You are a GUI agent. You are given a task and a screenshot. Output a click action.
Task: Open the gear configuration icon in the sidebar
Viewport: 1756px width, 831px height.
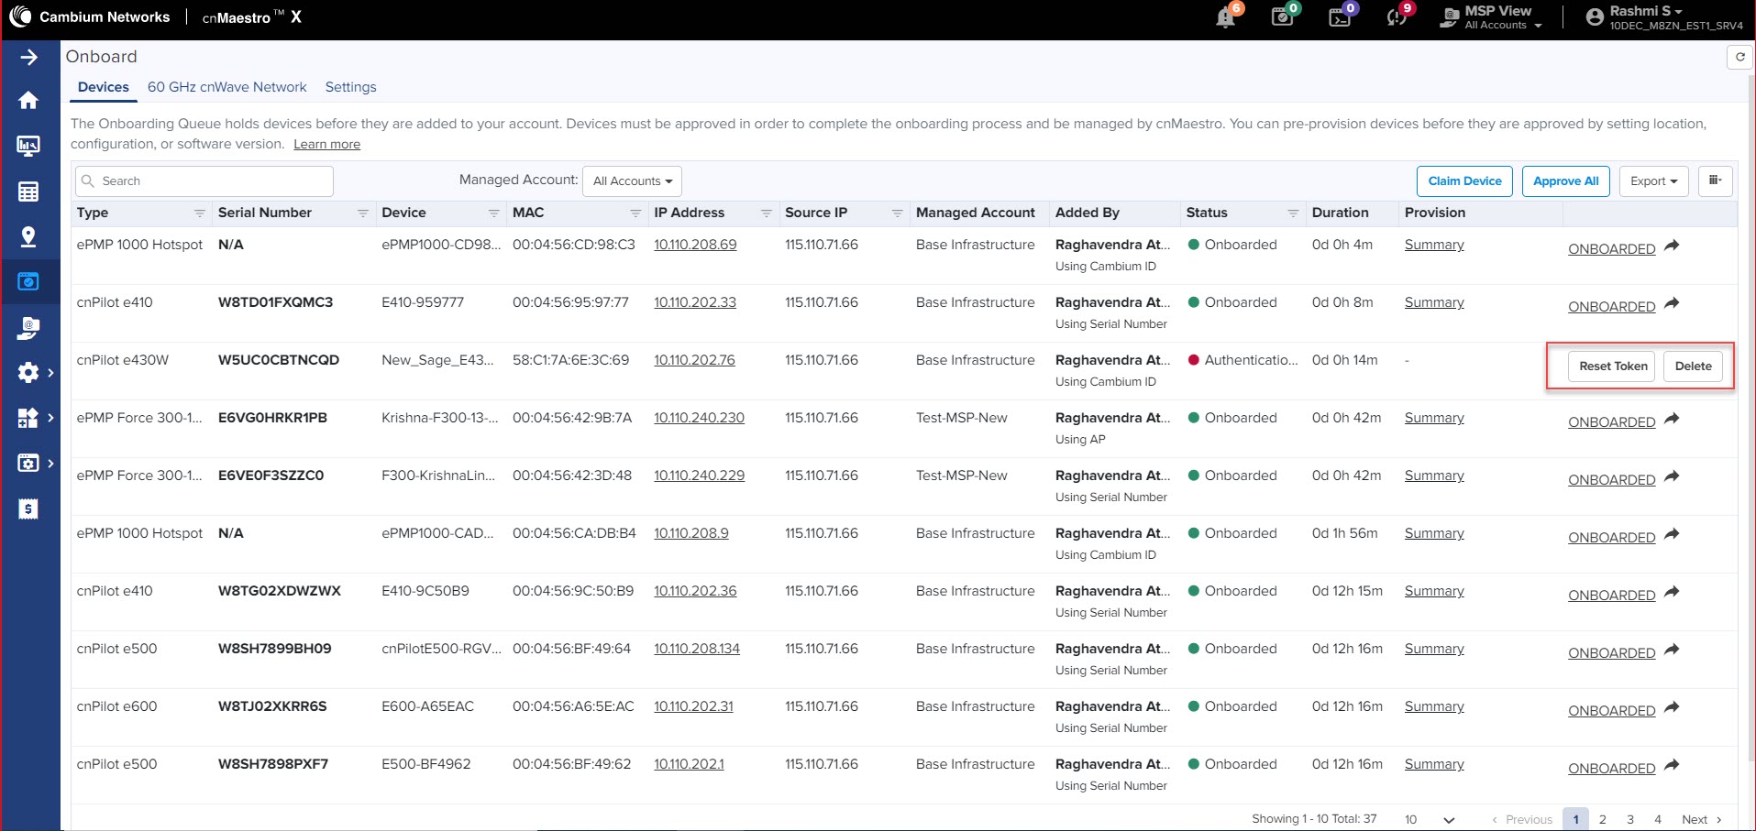click(29, 373)
